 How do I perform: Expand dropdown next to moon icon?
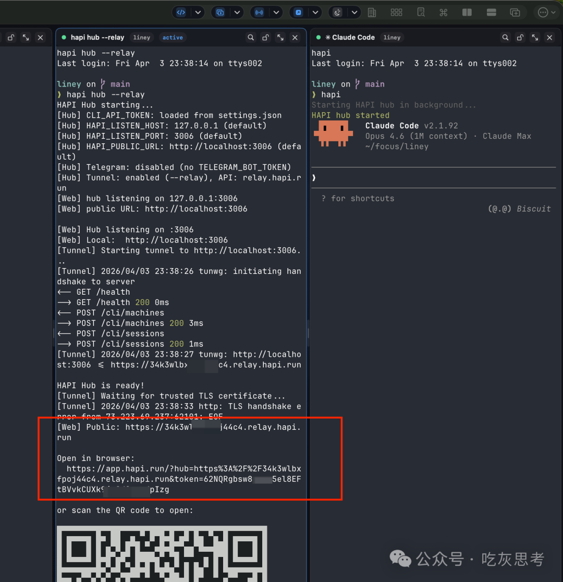click(x=354, y=12)
